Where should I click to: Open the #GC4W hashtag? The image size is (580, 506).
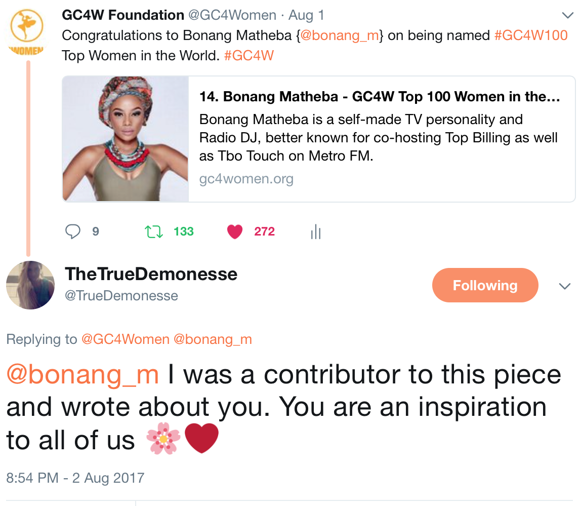tap(248, 55)
